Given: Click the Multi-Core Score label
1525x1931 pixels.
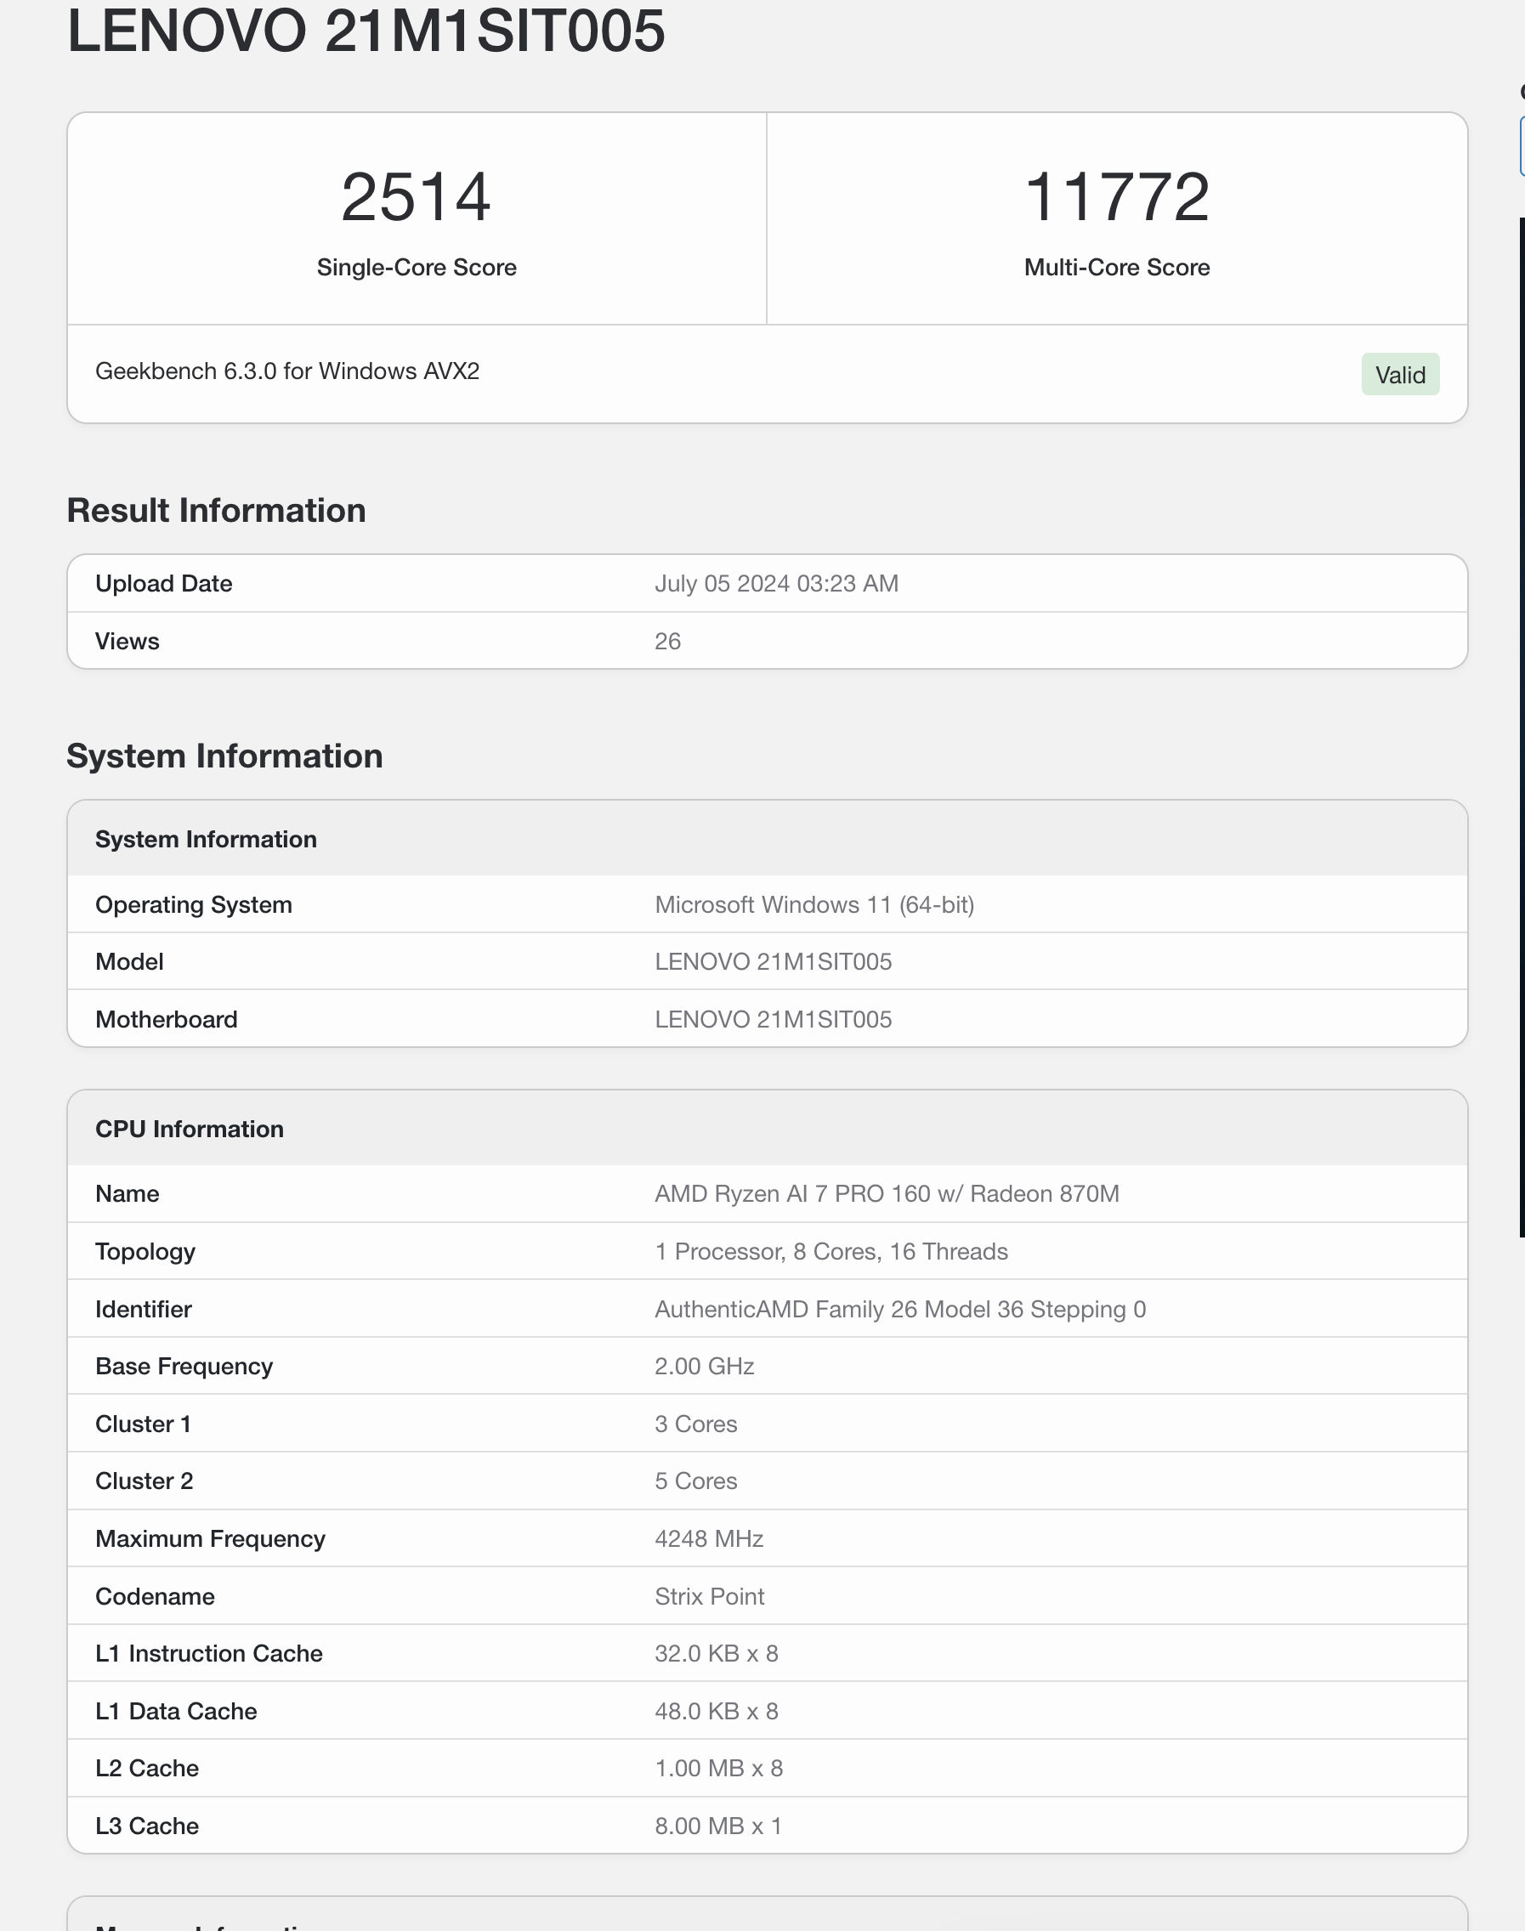Looking at the screenshot, I should click(1117, 267).
